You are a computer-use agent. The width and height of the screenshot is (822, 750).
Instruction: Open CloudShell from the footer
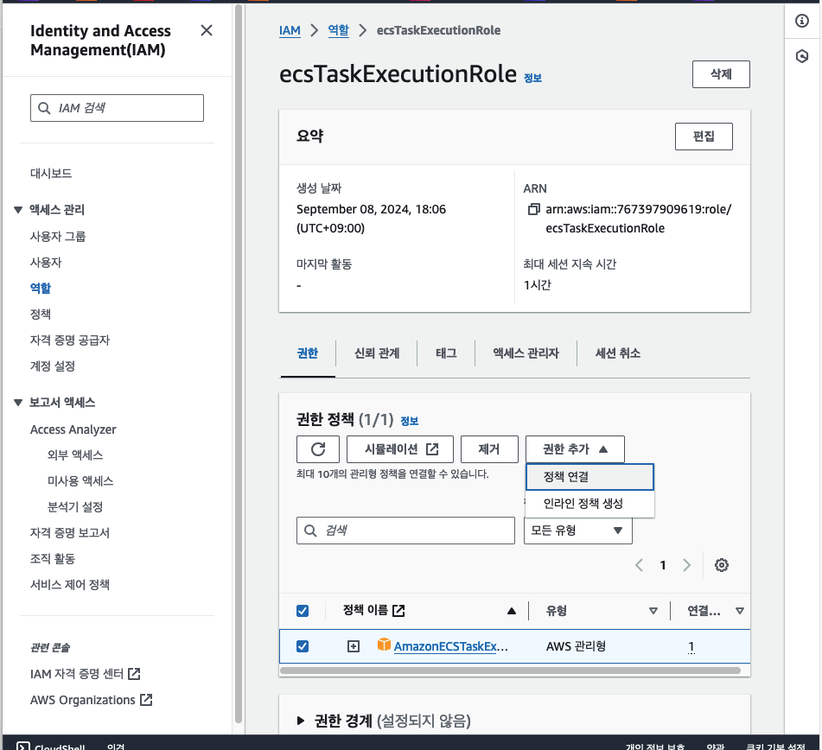(x=51, y=746)
